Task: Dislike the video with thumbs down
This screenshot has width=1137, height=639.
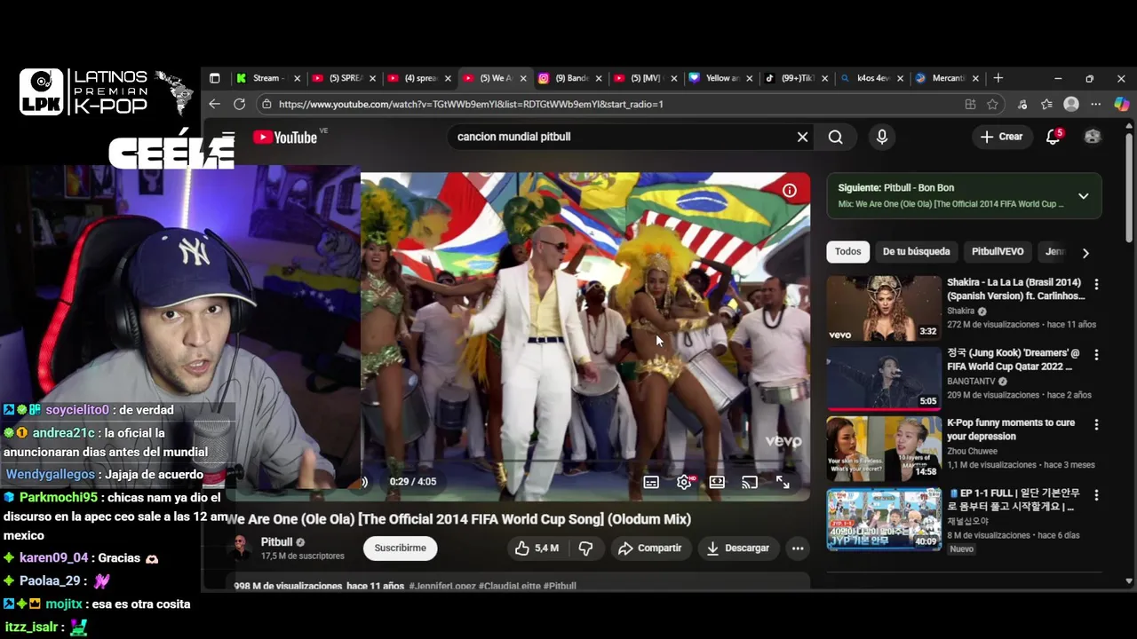Action: pyautogui.click(x=585, y=548)
